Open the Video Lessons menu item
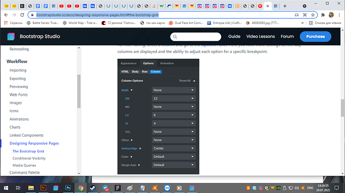The width and height of the screenshot is (345, 193). 260,36
